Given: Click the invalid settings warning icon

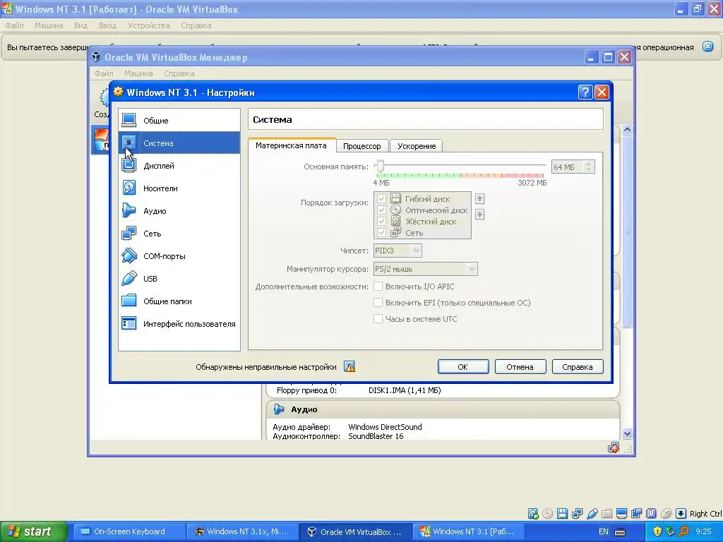Looking at the screenshot, I should pos(349,367).
